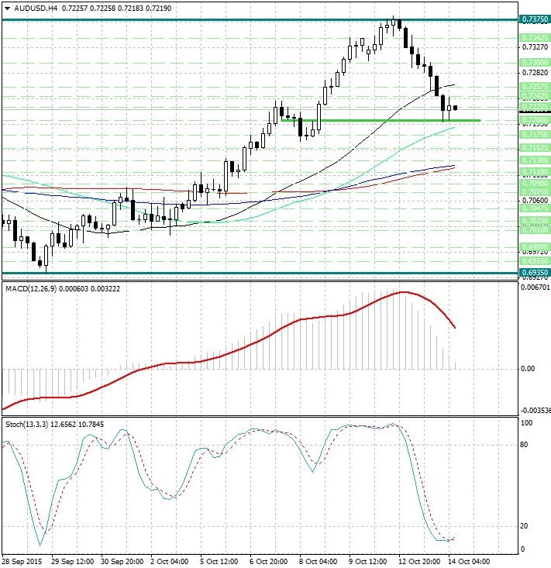Screen dimensions: 551x568
Task: Select the teal support line at 0.69350
Action: 260,273
